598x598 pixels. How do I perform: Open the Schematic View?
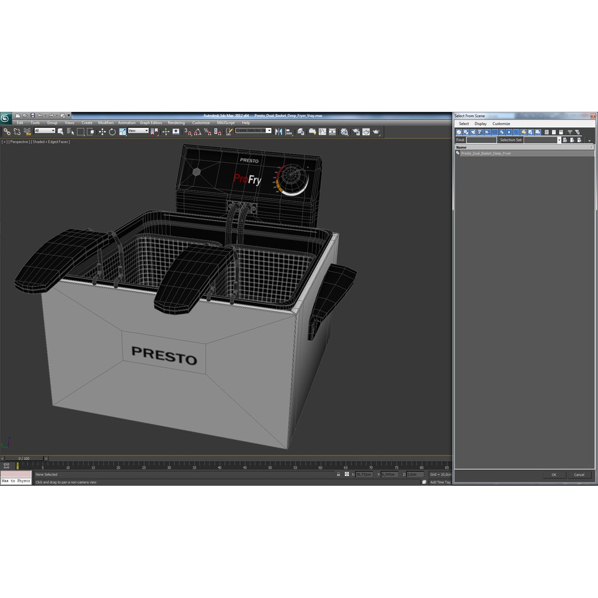click(332, 132)
